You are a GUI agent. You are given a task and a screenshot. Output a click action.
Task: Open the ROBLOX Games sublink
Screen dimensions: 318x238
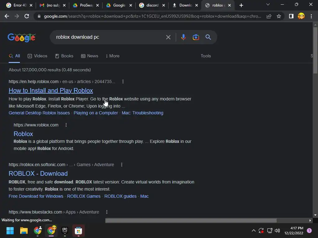click(x=84, y=196)
